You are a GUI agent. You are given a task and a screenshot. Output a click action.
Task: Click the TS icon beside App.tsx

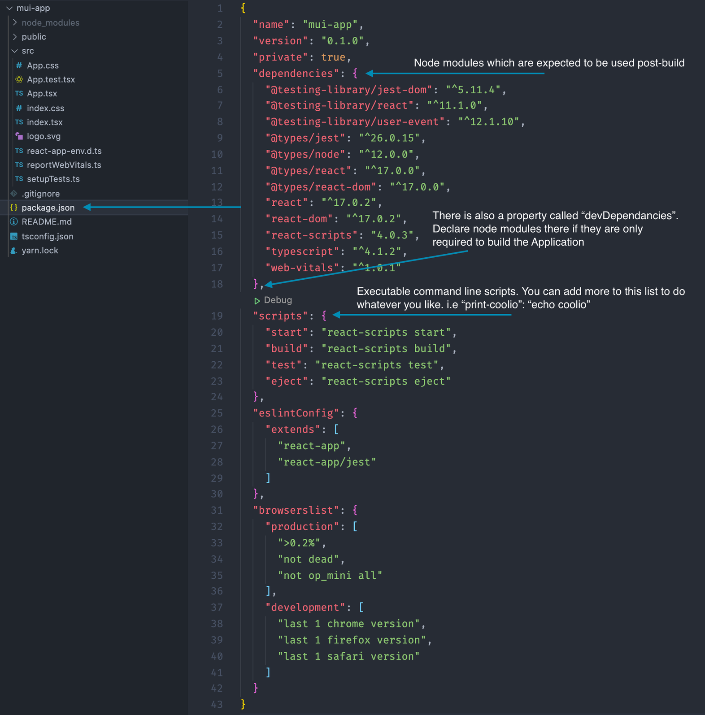(x=19, y=94)
